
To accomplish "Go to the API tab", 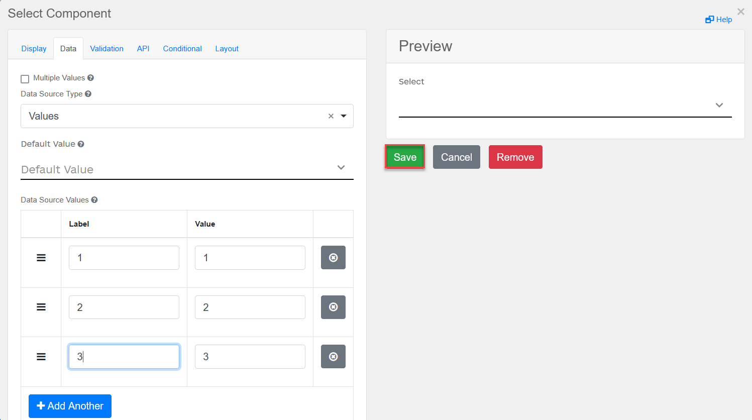I will click(143, 49).
